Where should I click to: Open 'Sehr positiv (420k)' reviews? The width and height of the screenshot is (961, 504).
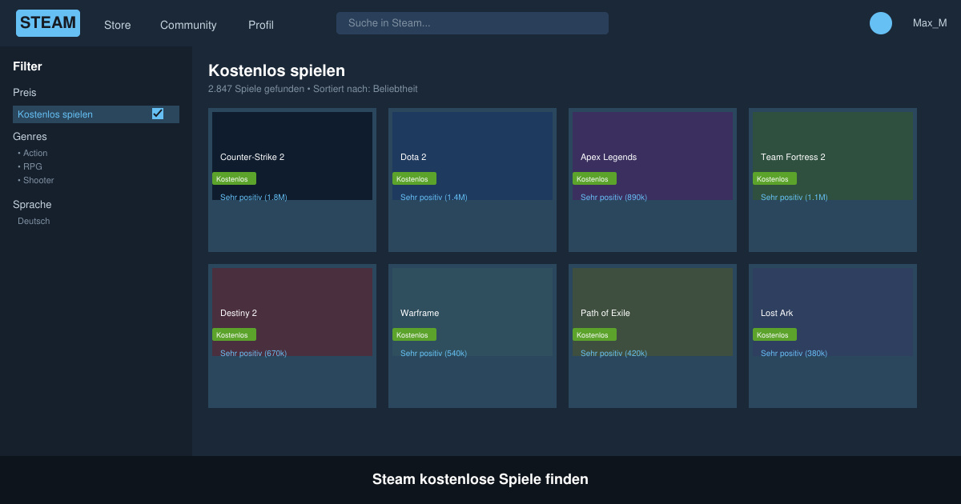(614, 353)
